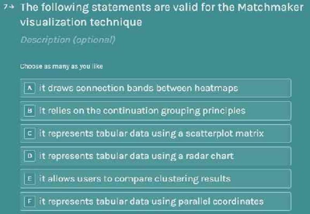Mark 'it allows users to compare clustering results'
This screenshot has width=310, height=214.
tap(156, 179)
